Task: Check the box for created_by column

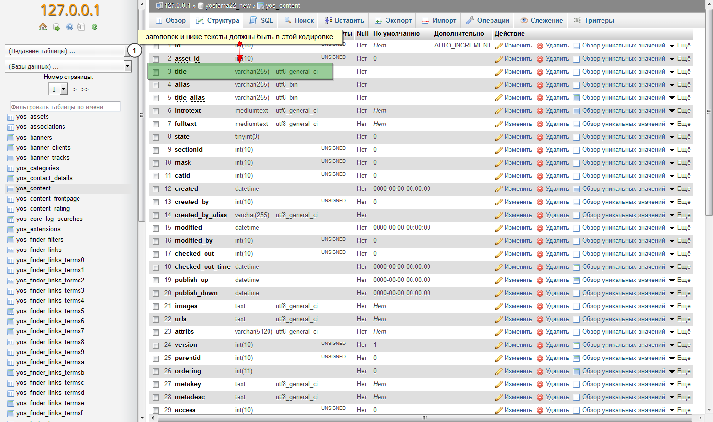Action: [156, 203]
